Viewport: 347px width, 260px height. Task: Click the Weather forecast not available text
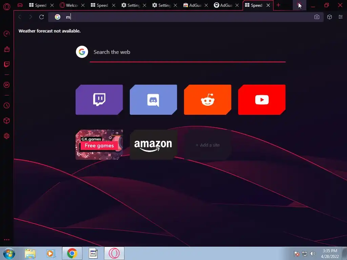(49, 31)
